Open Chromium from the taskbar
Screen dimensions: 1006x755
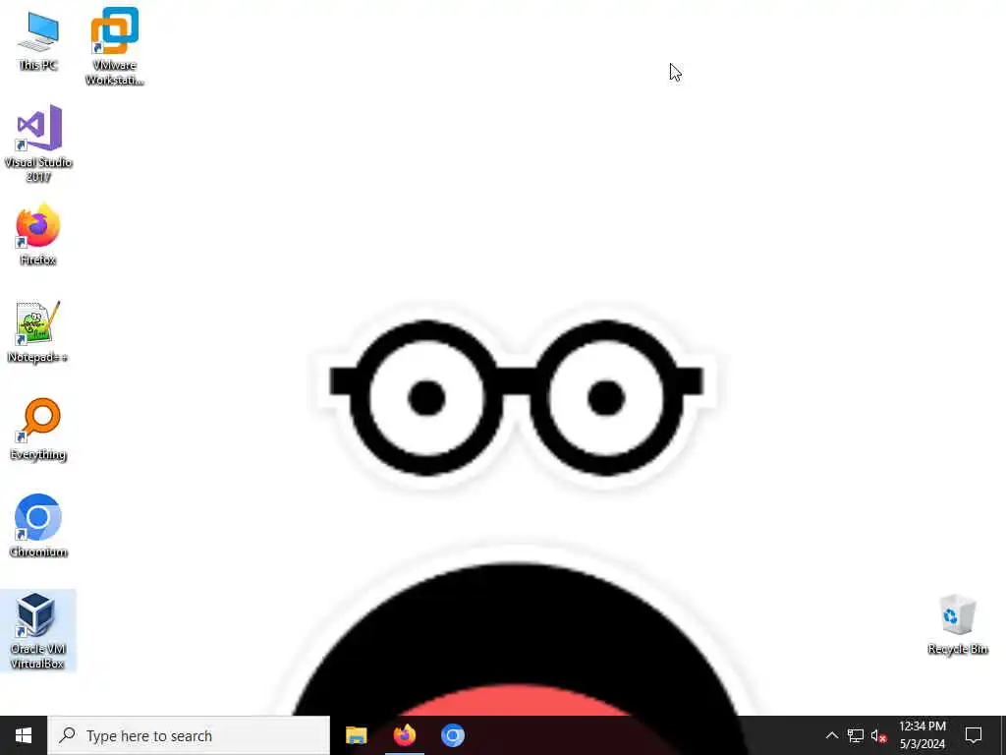pos(452,735)
